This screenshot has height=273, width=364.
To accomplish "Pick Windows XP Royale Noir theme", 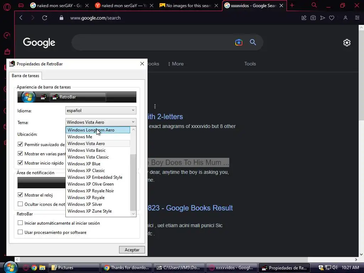I will tap(98, 191).
